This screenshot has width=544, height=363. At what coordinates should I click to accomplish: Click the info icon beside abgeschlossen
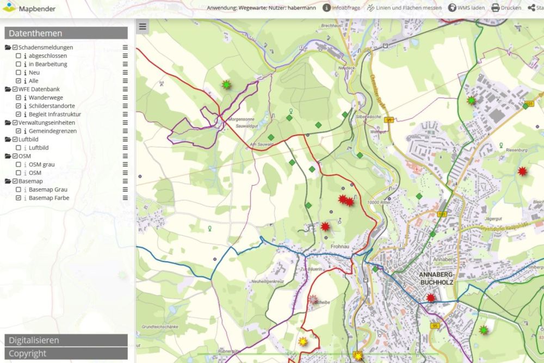click(x=25, y=56)
